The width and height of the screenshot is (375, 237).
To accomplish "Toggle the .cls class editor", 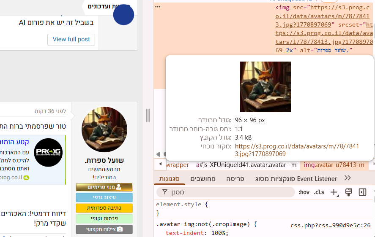I will coord(319,192).
